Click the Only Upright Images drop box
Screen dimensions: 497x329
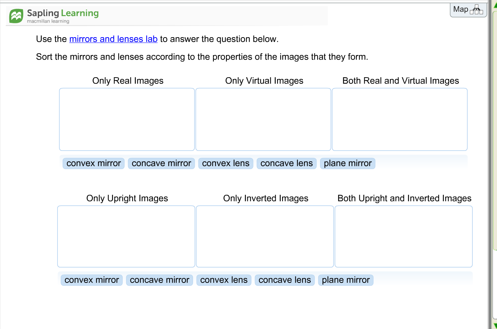click(126, 236)
